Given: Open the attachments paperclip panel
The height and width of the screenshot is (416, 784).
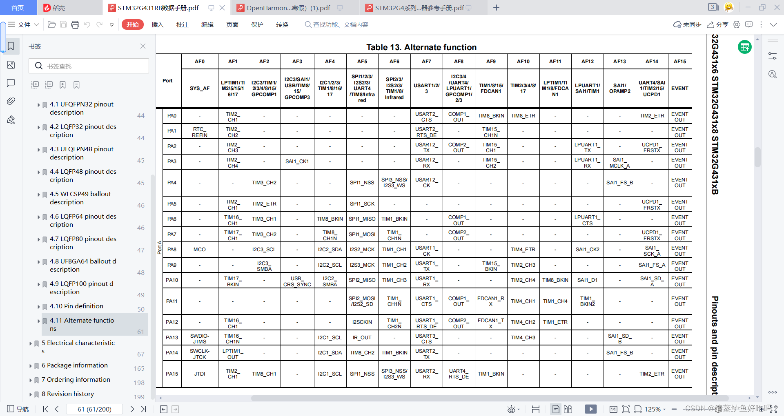Looking at the screenshot, I should point(11,101).
